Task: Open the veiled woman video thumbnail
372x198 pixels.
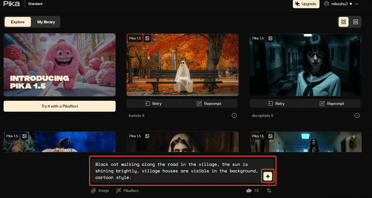Action: [x=182, y=142]
